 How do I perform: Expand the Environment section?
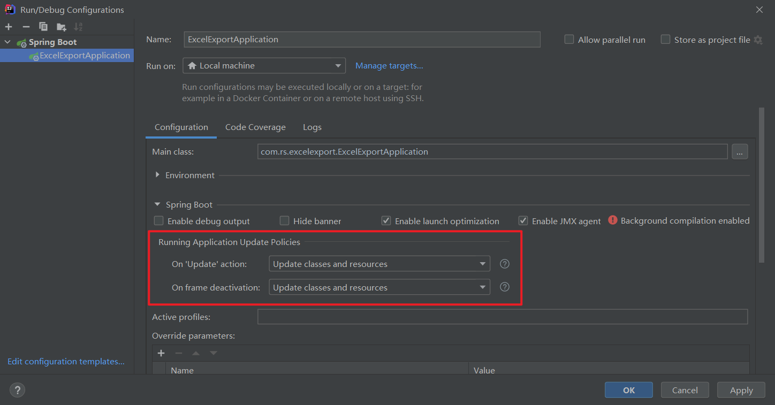point(157,175)
